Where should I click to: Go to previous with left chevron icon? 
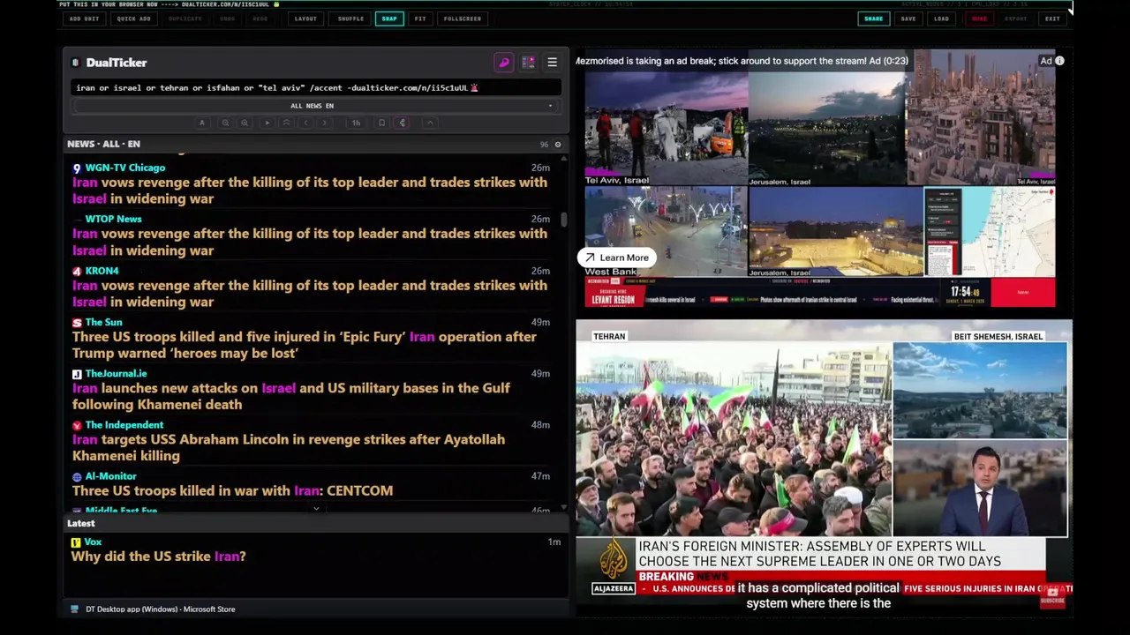305,123
